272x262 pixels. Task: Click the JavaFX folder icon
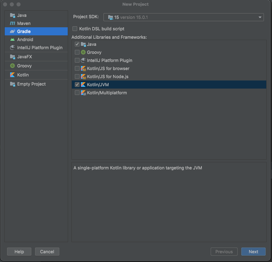point(12,57)
